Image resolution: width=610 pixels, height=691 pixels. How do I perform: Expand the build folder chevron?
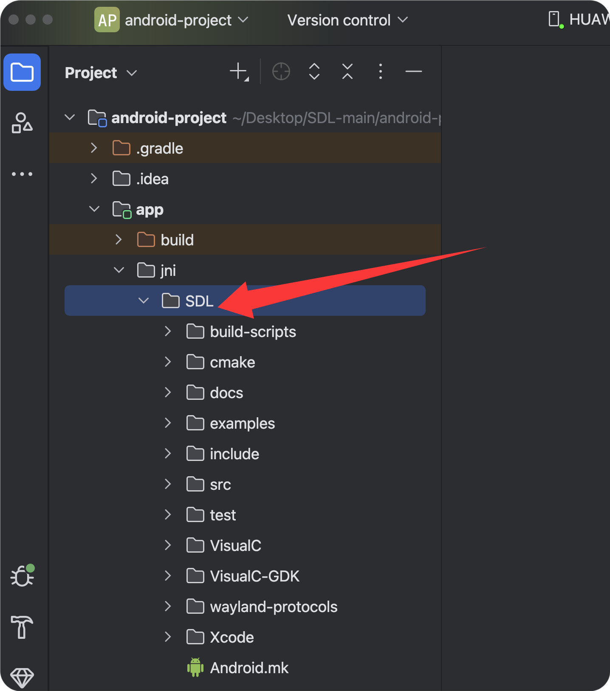tap(119, 240)
